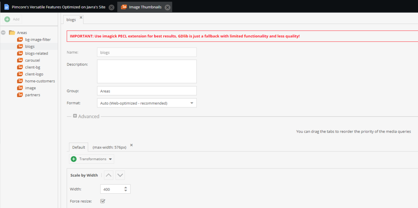418x208 pixels.
Task: Decrease the Width value with down arrow
Action: click(x=125, y=191)
